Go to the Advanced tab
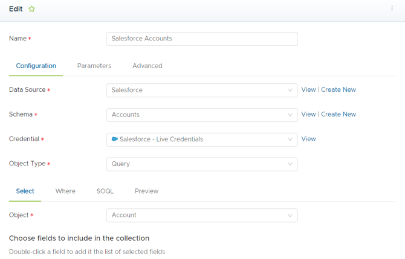The width and height of the screenshot is (405, 259). click(147, 66)
